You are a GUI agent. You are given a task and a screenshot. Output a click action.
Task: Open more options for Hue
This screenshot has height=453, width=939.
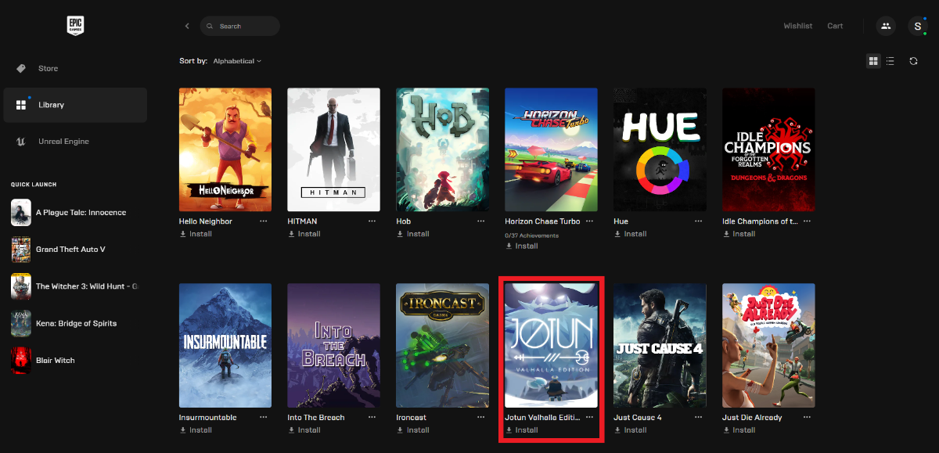pos(699,221)
